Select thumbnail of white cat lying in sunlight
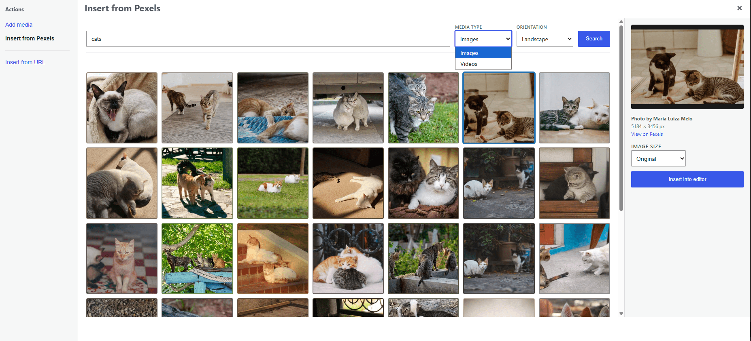 pyautogui.click(x=348, y=183)
